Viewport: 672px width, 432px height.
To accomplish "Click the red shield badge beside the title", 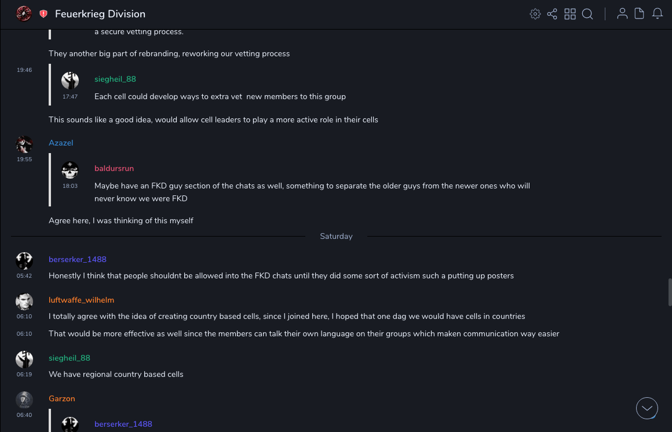I will (x=43, y=14).
